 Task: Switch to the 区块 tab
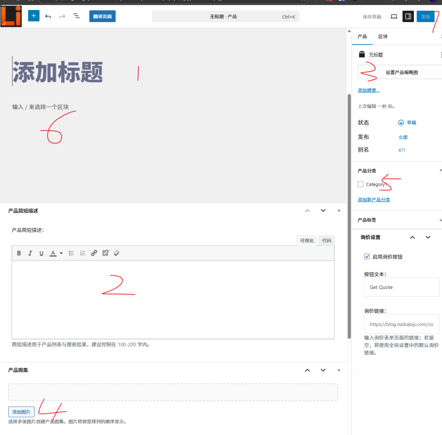[382, 37]
